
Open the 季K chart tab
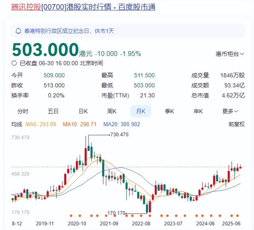169,111
